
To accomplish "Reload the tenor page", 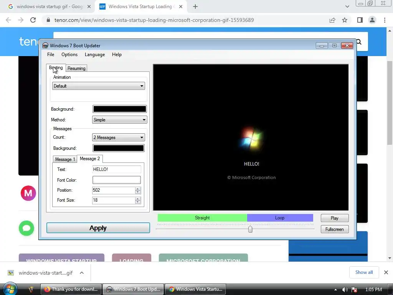I will [33, 20].
